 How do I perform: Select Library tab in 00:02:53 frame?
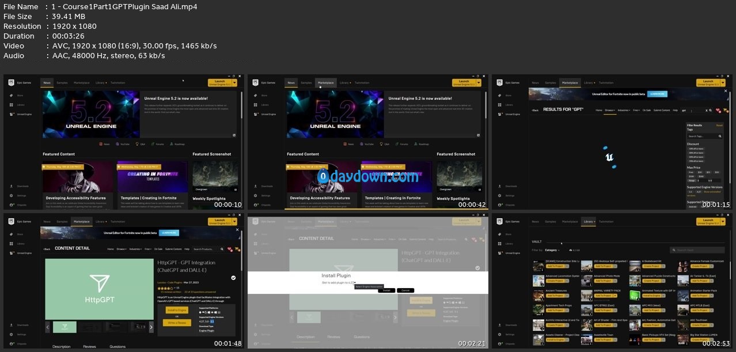coord(589,221)
